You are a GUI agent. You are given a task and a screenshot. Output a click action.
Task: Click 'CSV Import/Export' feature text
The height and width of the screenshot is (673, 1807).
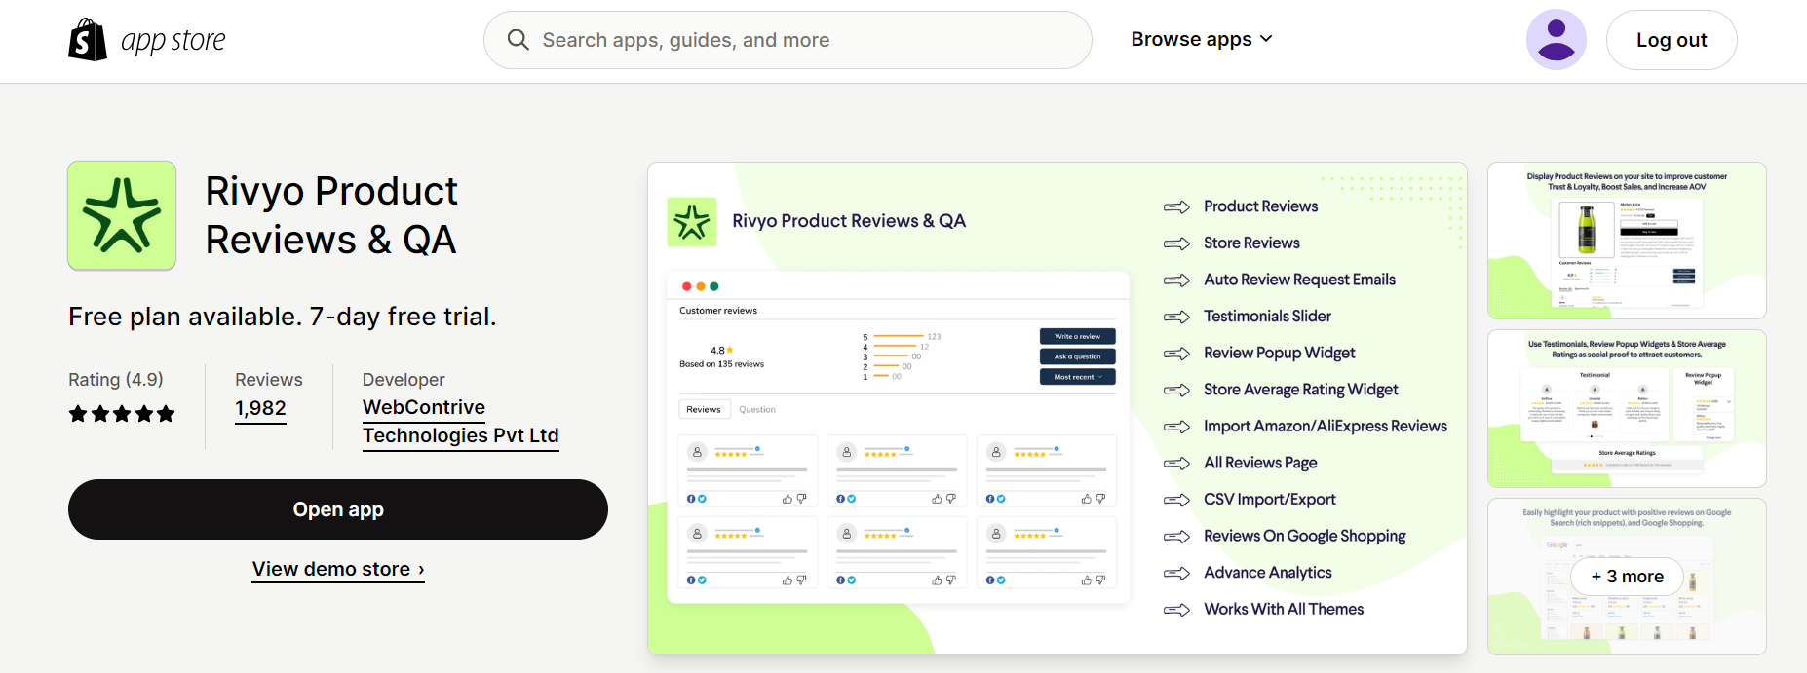click(x=1270, y=500)
